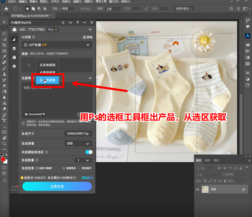Open the layer filter 类型 dropdown
The height and width of the screenshot is (217, 252).
coord(205,168)
